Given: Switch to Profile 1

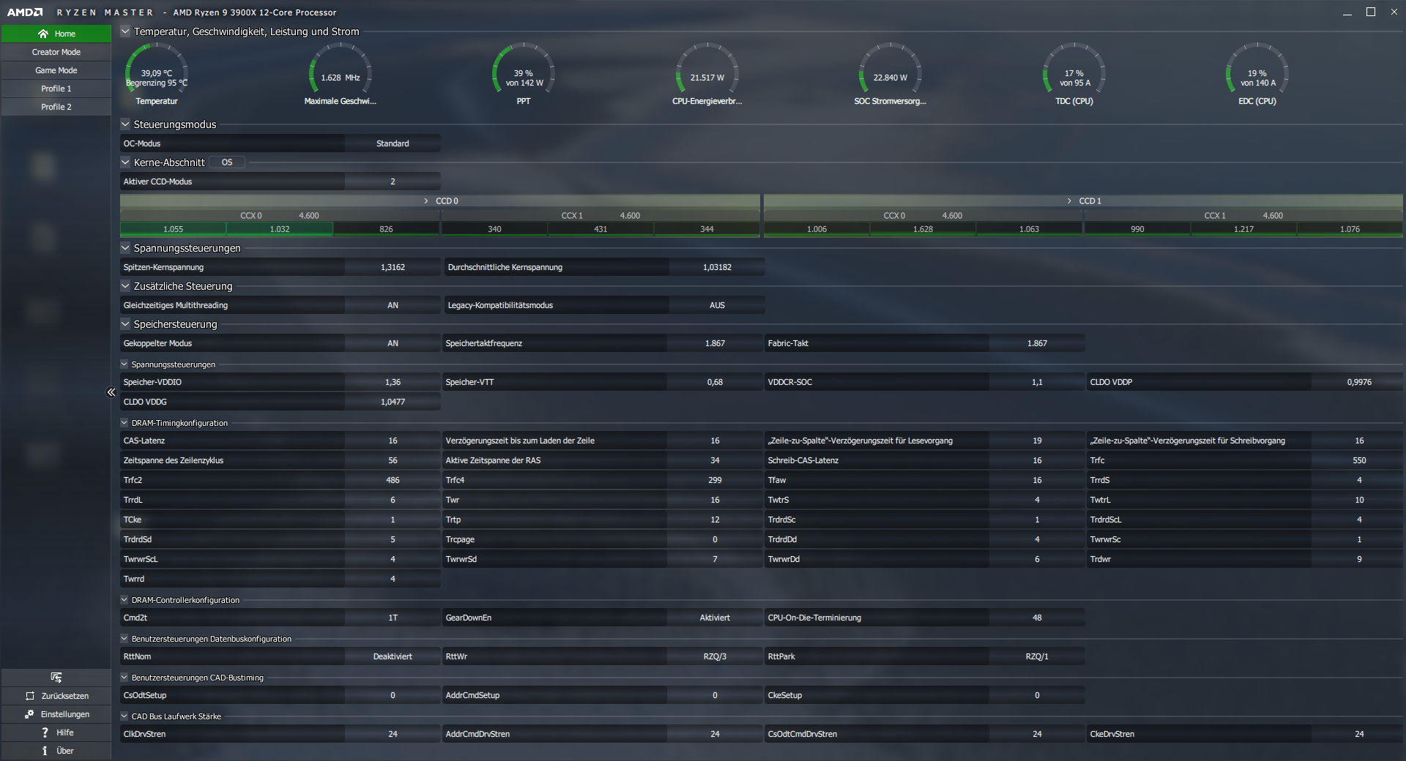Looking at the screenshot, I should 56,89.
